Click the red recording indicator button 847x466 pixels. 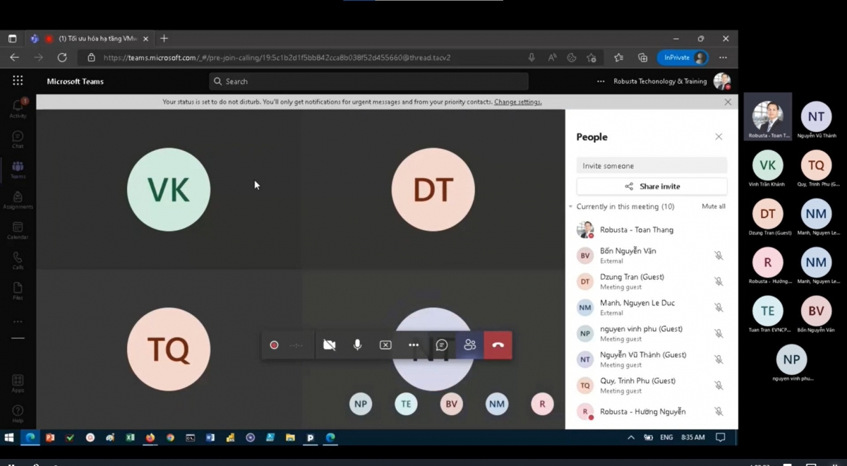click(274, 345)
